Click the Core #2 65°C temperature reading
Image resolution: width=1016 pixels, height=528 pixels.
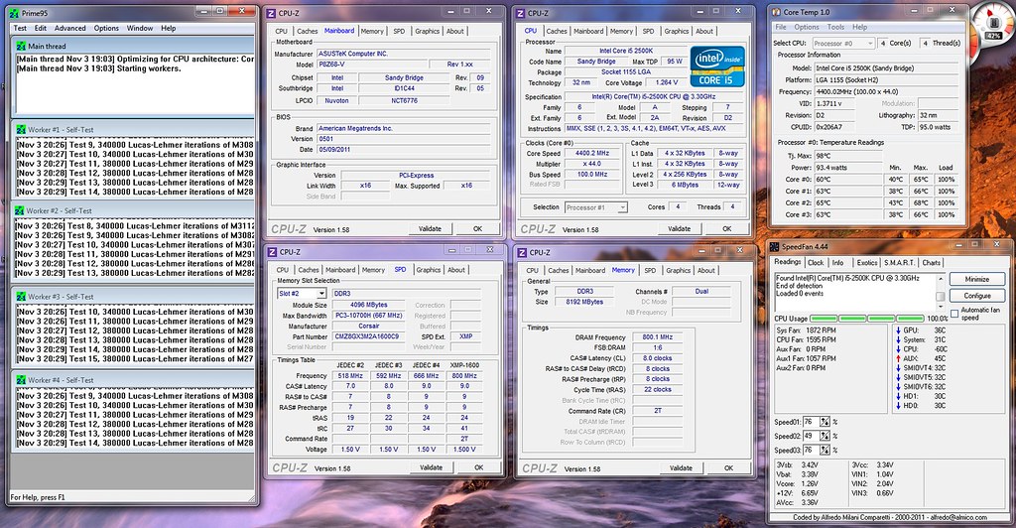click(848, 202)
